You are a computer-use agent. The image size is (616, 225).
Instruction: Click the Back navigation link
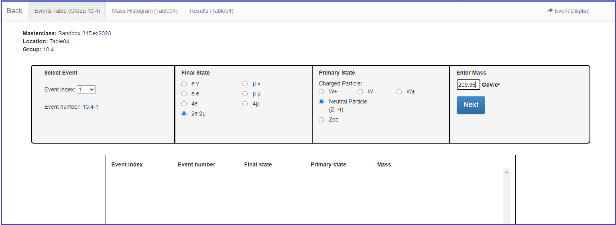point(14,11)
